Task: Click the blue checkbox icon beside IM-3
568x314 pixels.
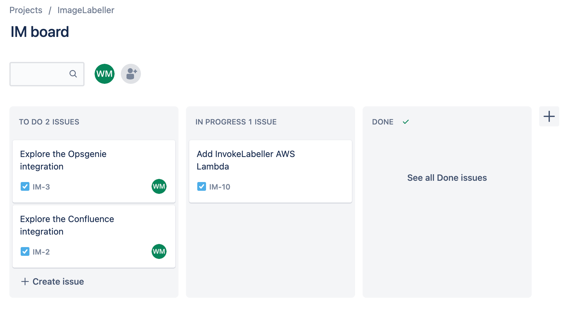Action: 25,186
